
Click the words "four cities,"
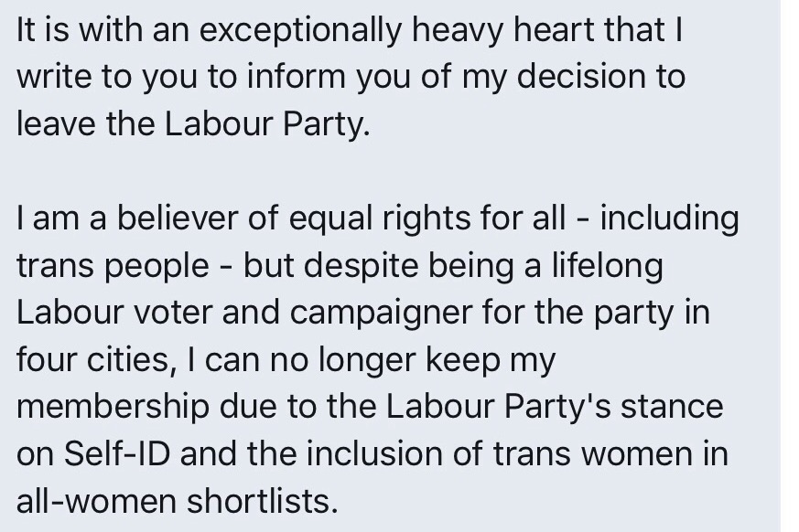[x=97, y=359]
